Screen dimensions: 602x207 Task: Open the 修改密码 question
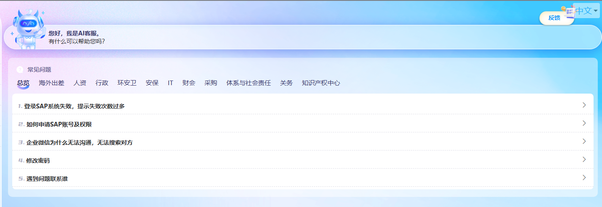point(303,160)
